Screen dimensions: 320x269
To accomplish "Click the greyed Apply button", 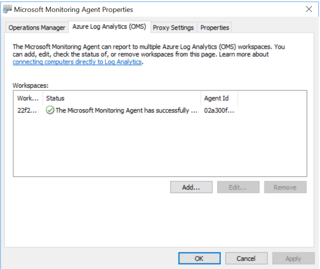I will click(x=293, y=258).
